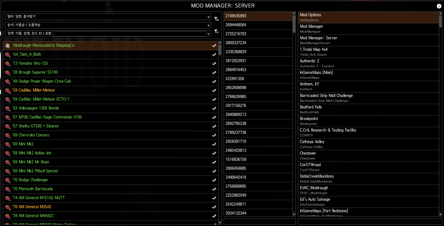
Task: Click the Steam icon on '74 AM General M151A2 MUTT row
Action: point(214,198)
